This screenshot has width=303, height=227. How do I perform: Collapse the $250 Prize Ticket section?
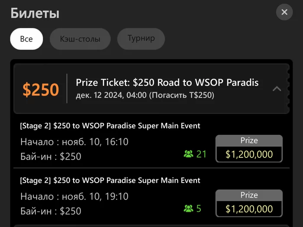277,89
